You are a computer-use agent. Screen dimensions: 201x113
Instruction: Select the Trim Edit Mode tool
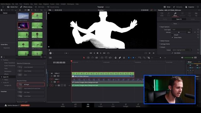click(88, 58)
